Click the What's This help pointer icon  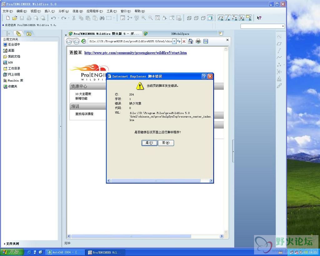259,18
